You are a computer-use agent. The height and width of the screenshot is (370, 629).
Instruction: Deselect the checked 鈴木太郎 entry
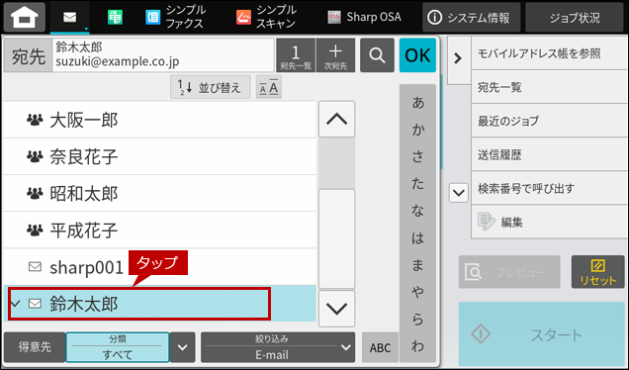tap(139, 304)
